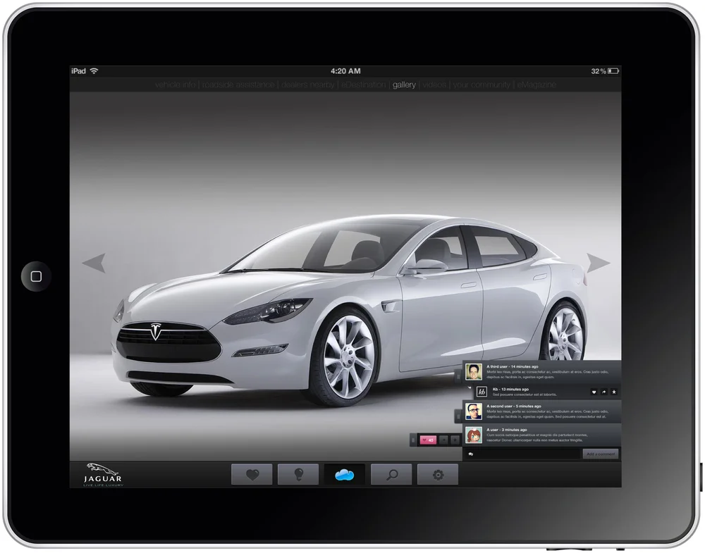
Task: Click 'Kb - 13 minutes ago' text
Action: click(x=510, y=389)
